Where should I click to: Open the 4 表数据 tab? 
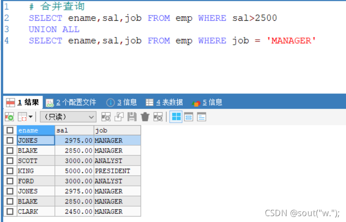click(x=164, y=102)
